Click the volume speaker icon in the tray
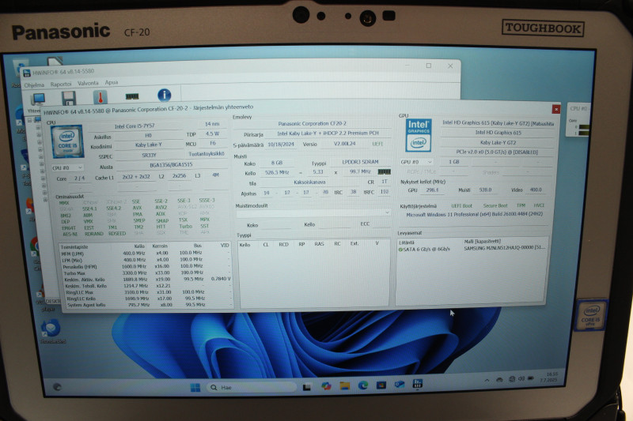 [521, 378]
